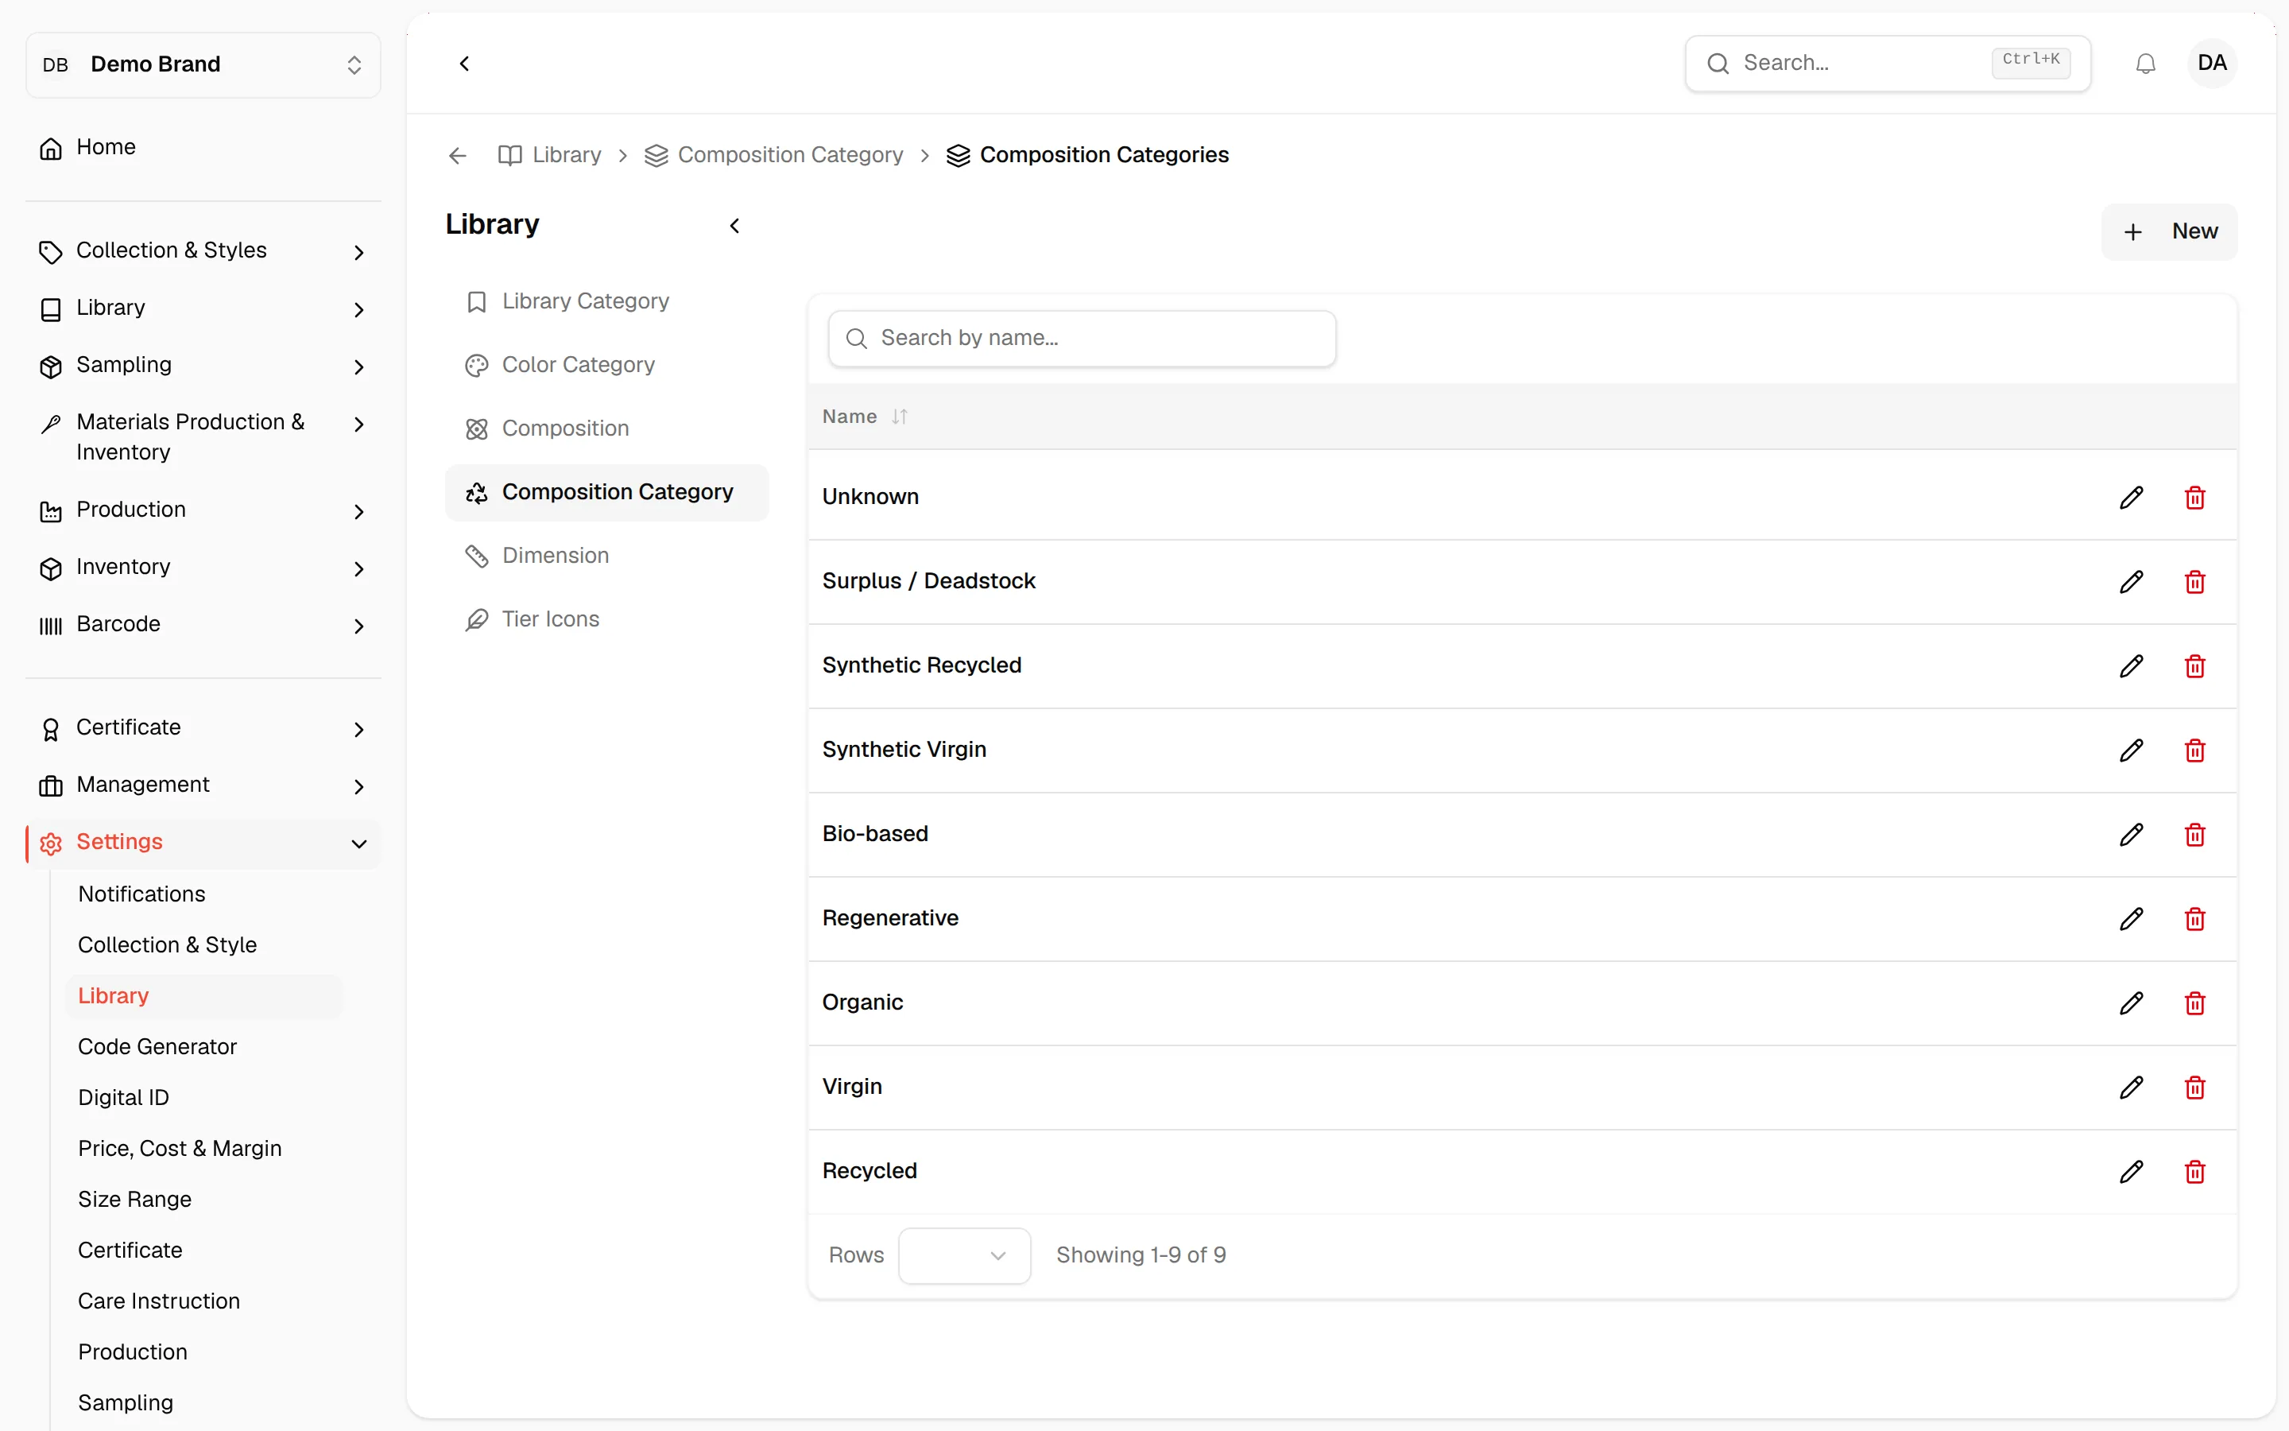Open the Demo Brand switcher
Image resolution: width=2289 pixels, height=1431 pixels.
[x=203, y=64]
